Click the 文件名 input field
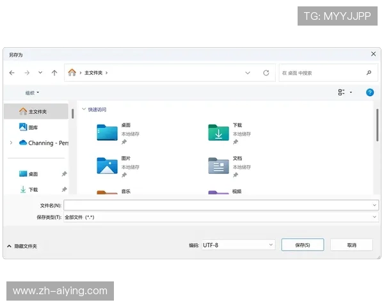This screenshot has height=307, width=384. click(x=218, y=205)
